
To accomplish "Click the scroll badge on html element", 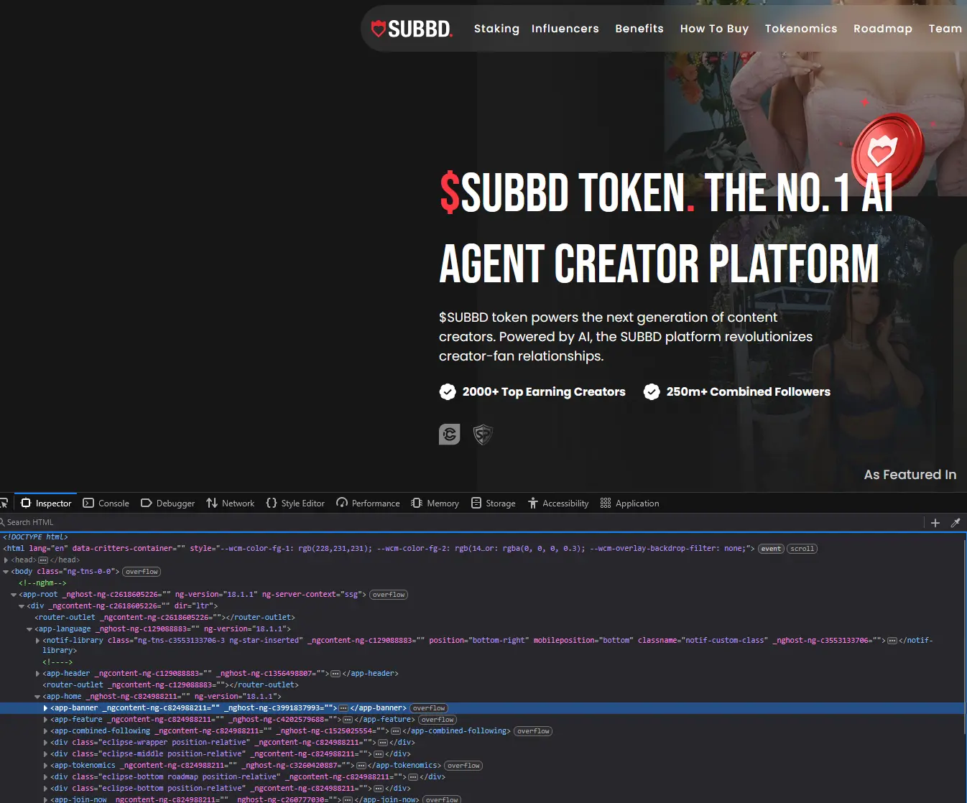I will coord(802,549).
